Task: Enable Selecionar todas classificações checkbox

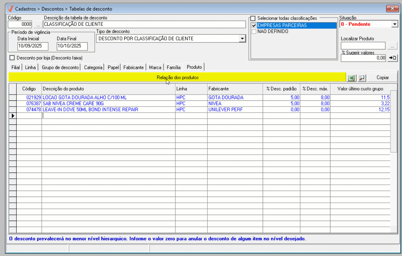Action: (x=253, y=18)
